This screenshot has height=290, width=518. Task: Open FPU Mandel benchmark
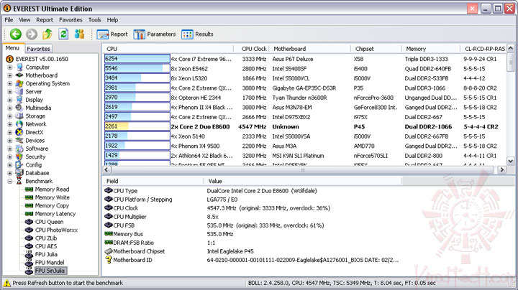(x=50, y=263)
